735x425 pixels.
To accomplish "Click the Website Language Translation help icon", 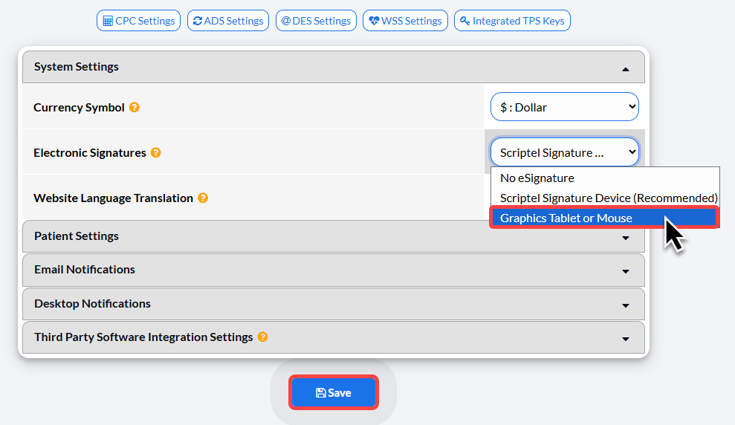I will 202,198.
